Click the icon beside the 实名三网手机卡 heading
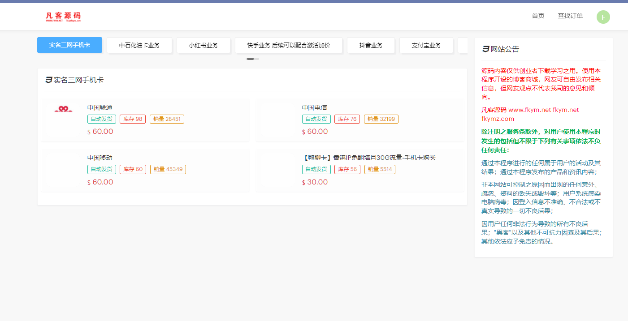This screenshot has width=628, height=321. pyautogui.click(x=48, y=80)
